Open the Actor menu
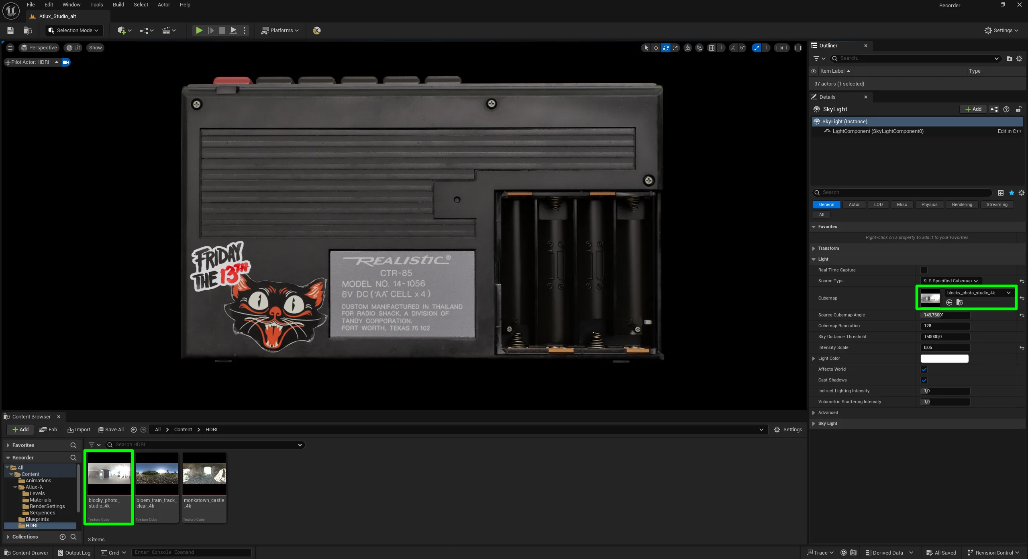This screenshot has height=559, width=1028. click(x=163, y=5)
